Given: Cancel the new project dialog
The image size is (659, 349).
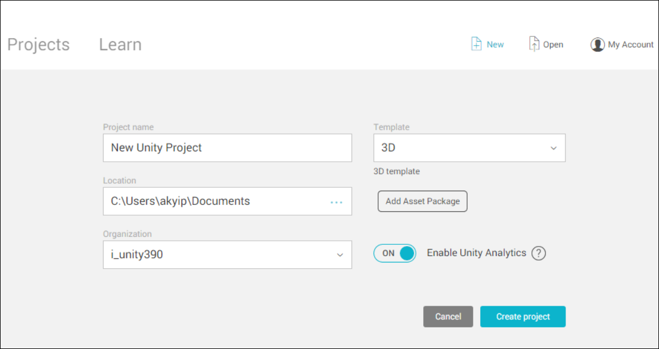Looking at the screenshot, I should point(448,317).
